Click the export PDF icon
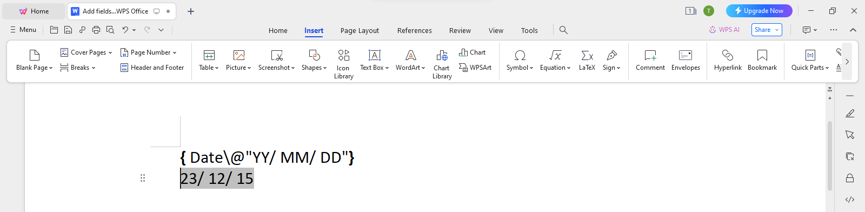This screenshot has height=212, width=865. 82,30
